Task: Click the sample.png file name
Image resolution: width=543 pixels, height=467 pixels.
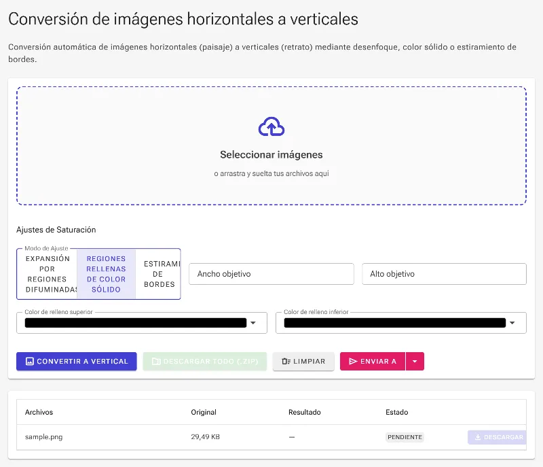Action: pos(43,437)
